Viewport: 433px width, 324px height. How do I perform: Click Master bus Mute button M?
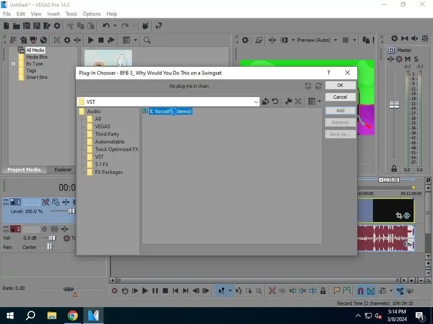pos(408,59)
